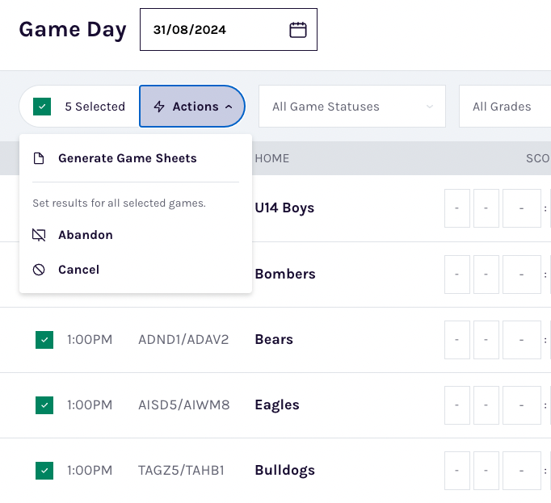
Task: Uncheck the Eagles game checkbox
Action: point(44,405)
